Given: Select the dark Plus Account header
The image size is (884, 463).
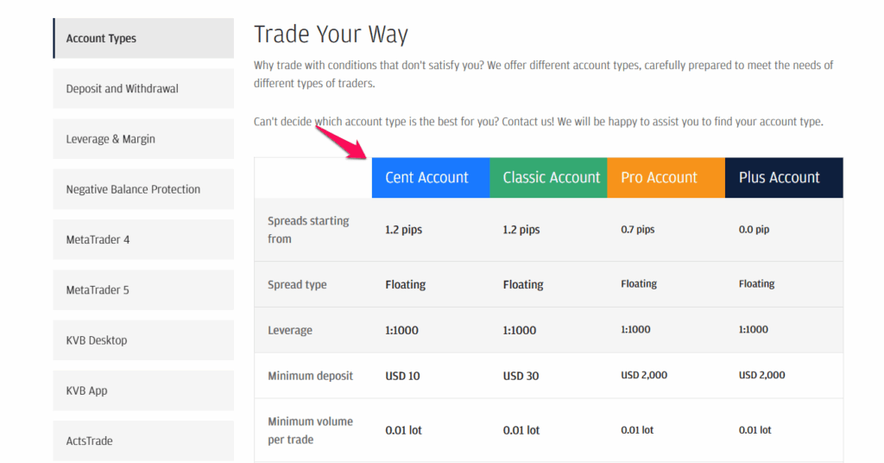Looking at the screenshot, I should coord(784,178).
